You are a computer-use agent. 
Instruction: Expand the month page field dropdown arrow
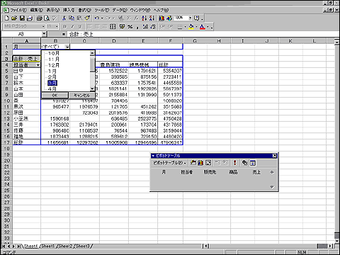pyautogui.click(x=67, y=47)
